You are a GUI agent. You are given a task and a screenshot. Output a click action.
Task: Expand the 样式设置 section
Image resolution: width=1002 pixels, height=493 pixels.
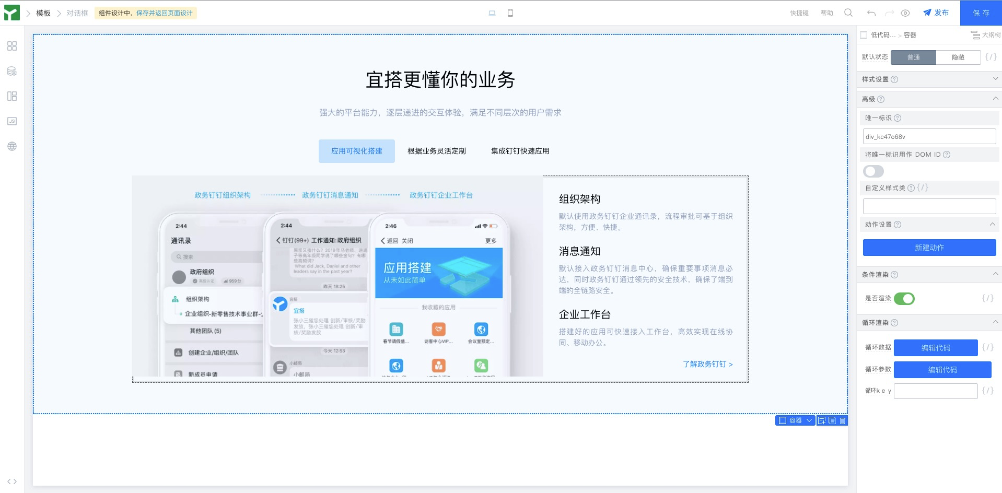(x=995, y=79)
